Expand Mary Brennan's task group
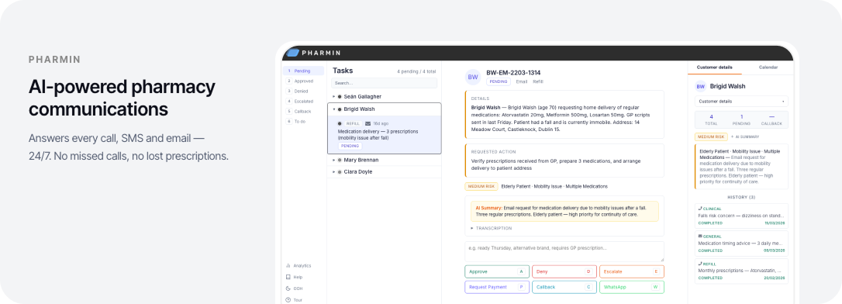 (x=333, y=160)
